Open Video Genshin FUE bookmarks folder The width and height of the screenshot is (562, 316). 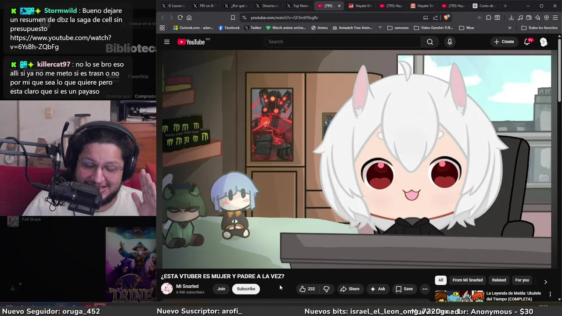(433, 28)
